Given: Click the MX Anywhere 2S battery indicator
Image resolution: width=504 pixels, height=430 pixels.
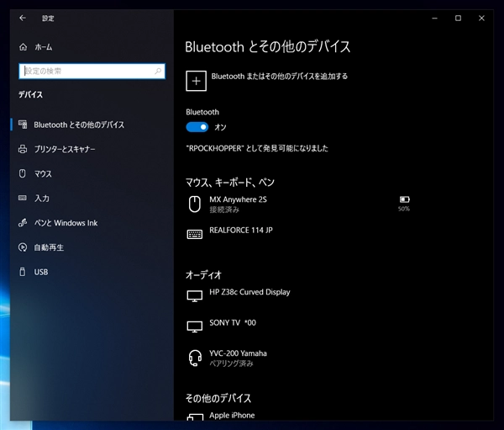Looking at the screenshot, I should tap(404, 199).
